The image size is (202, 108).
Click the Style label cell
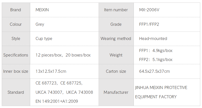click(16, 38)
